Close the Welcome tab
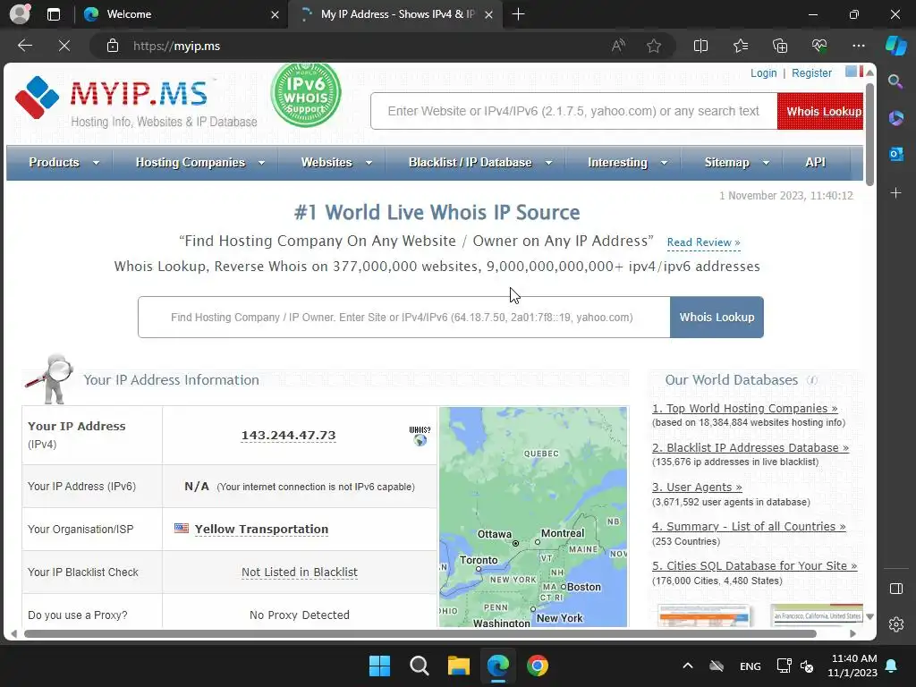Screen dimensions: 916x687 pos(275,14)
